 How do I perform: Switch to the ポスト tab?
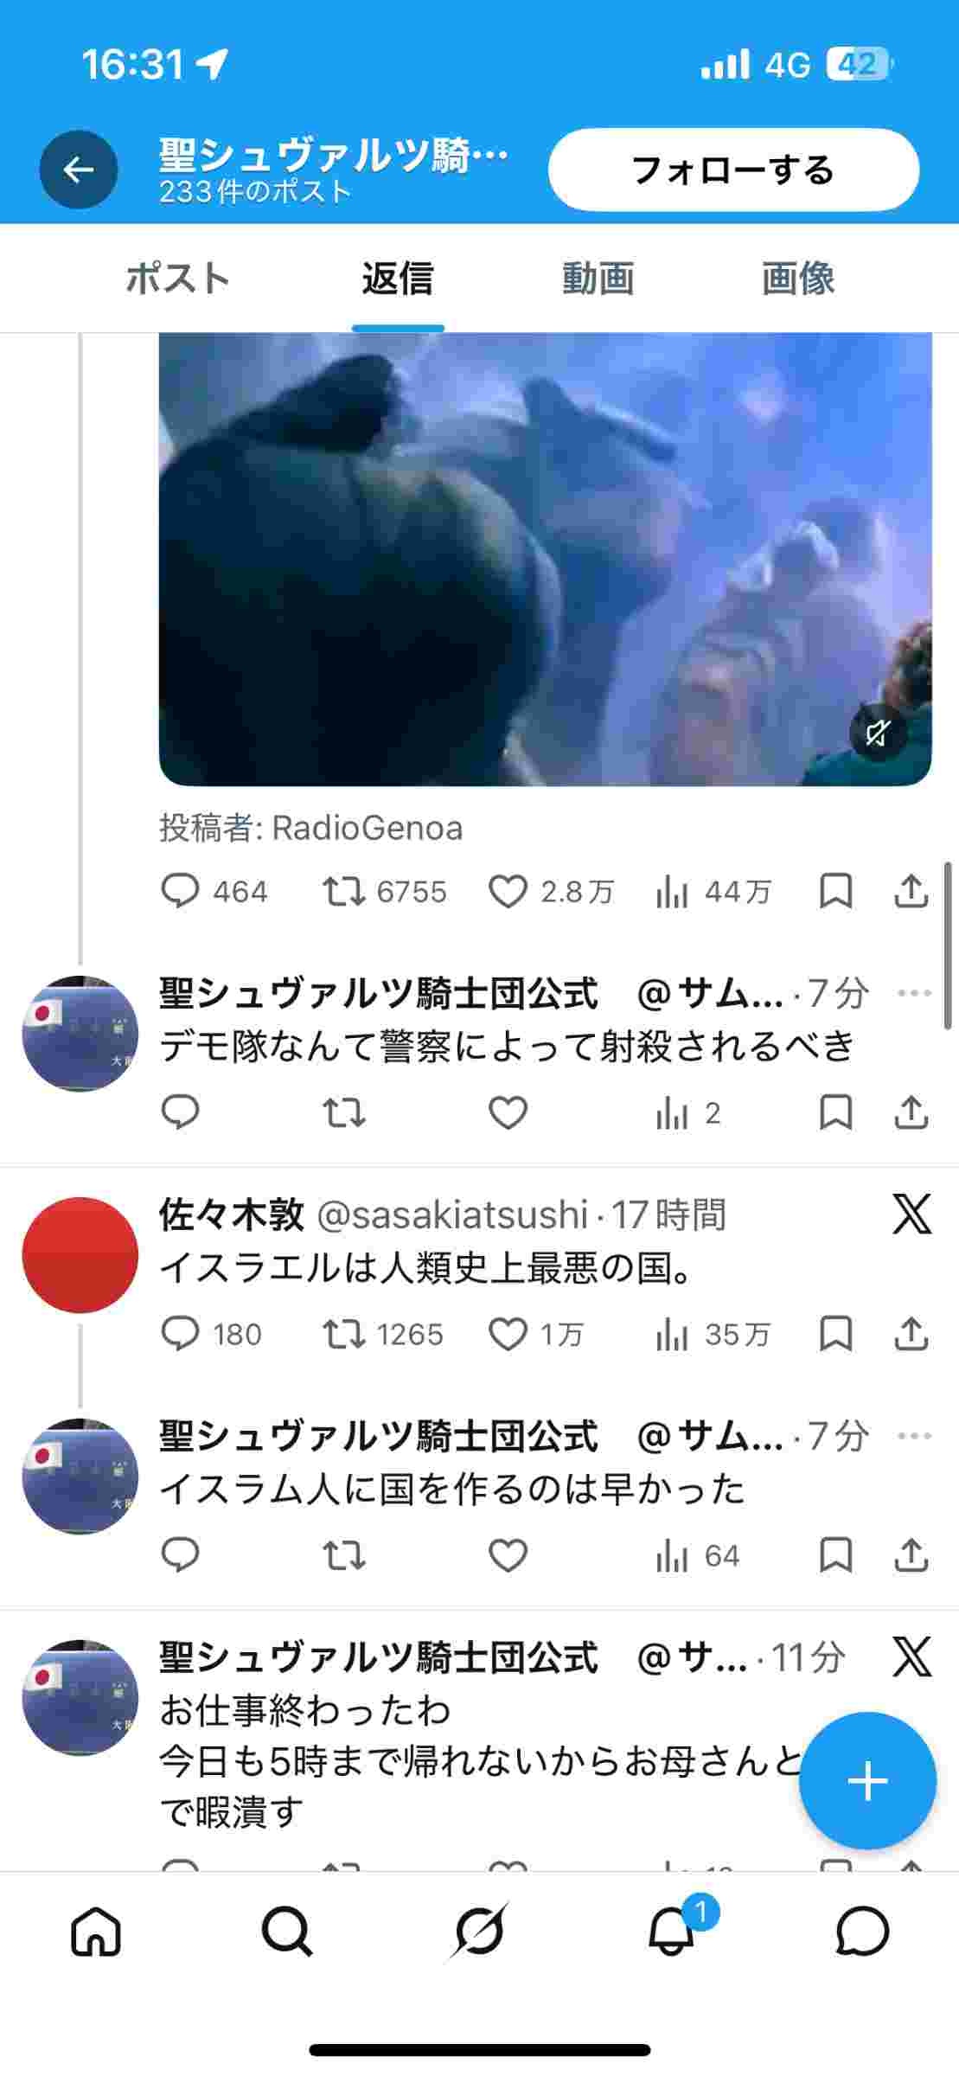pyautogui.click(x=178, y=279)
